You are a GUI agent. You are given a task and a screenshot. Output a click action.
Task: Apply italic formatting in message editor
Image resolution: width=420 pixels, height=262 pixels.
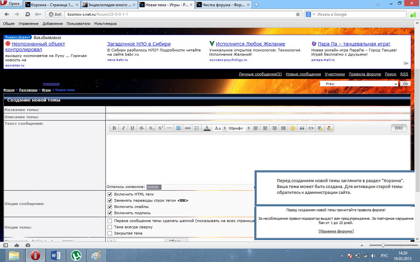(x=123, y=128)
